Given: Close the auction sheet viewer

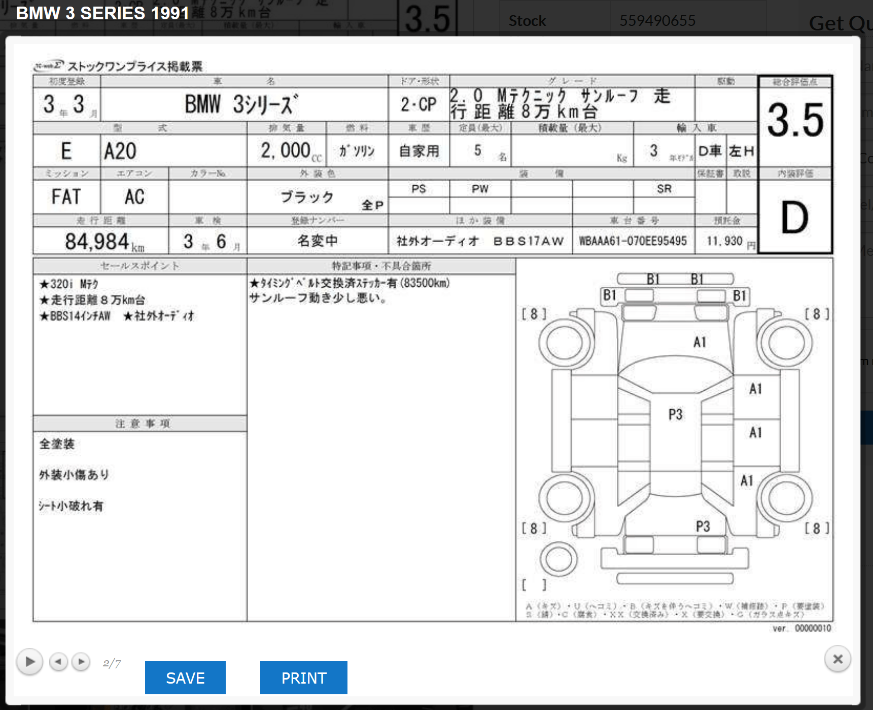Looking at the screenshot, I should (x=837, y=659).
